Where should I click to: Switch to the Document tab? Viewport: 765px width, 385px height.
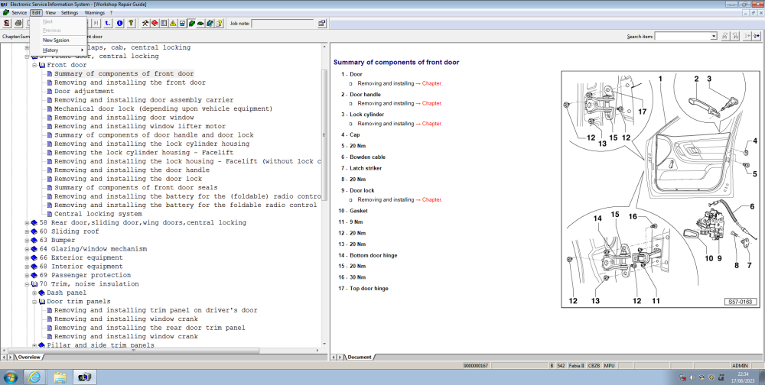359,357
